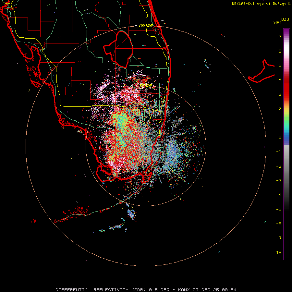
Task: Click the 00:54 timestamp in caption
Action: click(x=230, y=290)
